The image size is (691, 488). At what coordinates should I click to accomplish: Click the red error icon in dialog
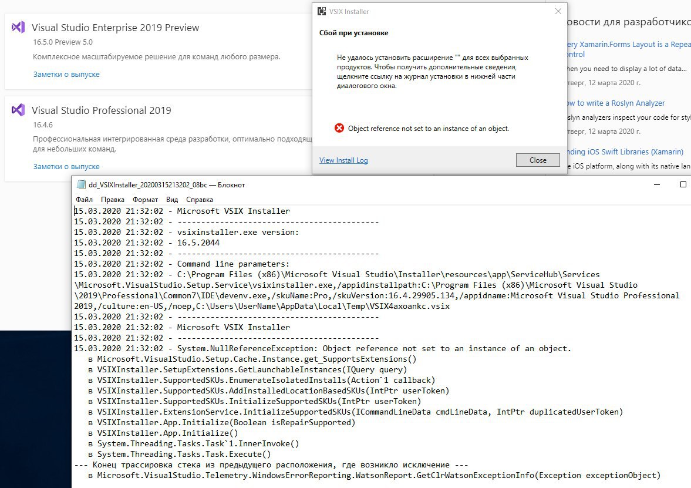(339, 128)
